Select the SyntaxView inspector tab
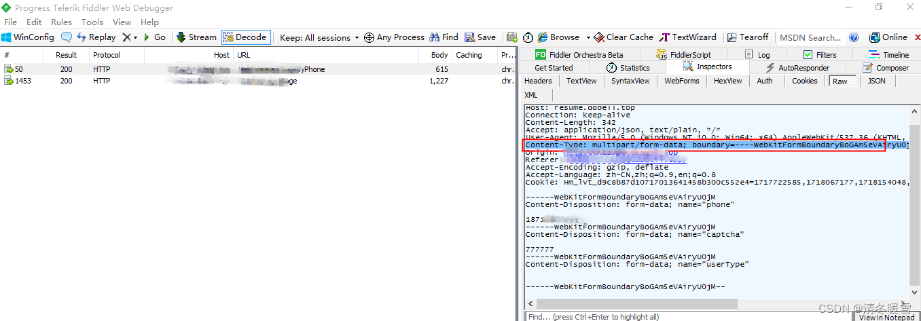 pos(630,81)
